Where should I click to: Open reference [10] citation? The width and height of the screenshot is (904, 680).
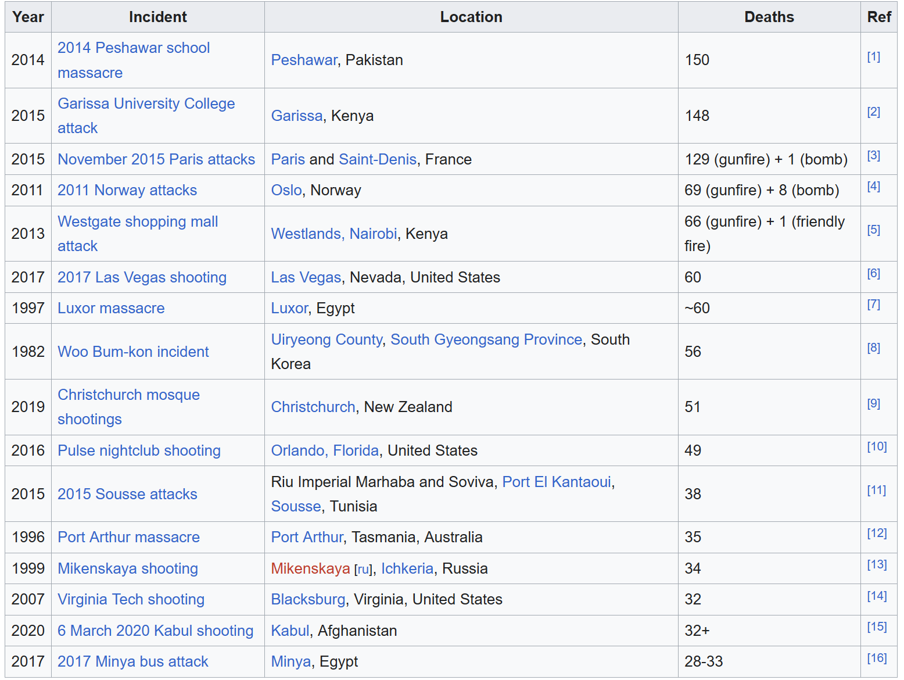(x=877, y=446)
